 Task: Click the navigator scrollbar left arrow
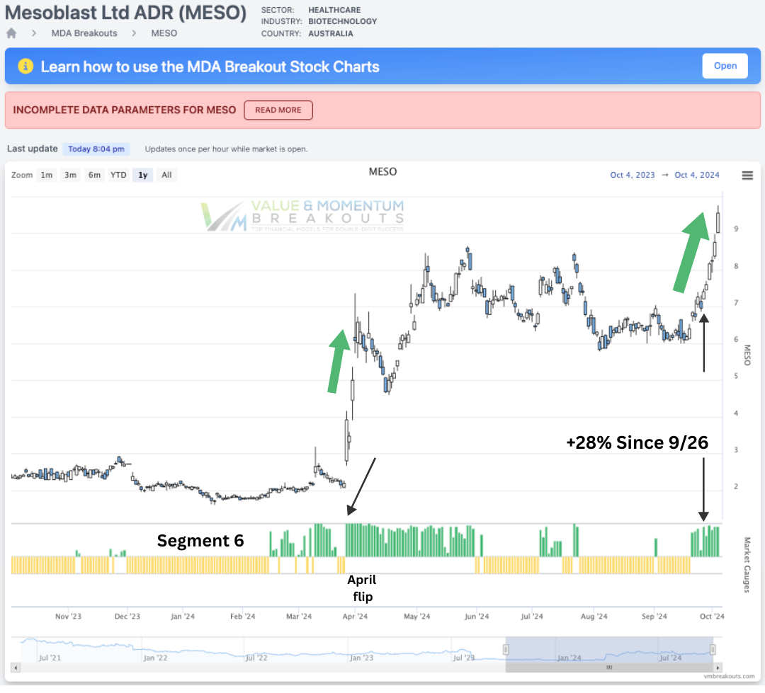click(16, 668)
